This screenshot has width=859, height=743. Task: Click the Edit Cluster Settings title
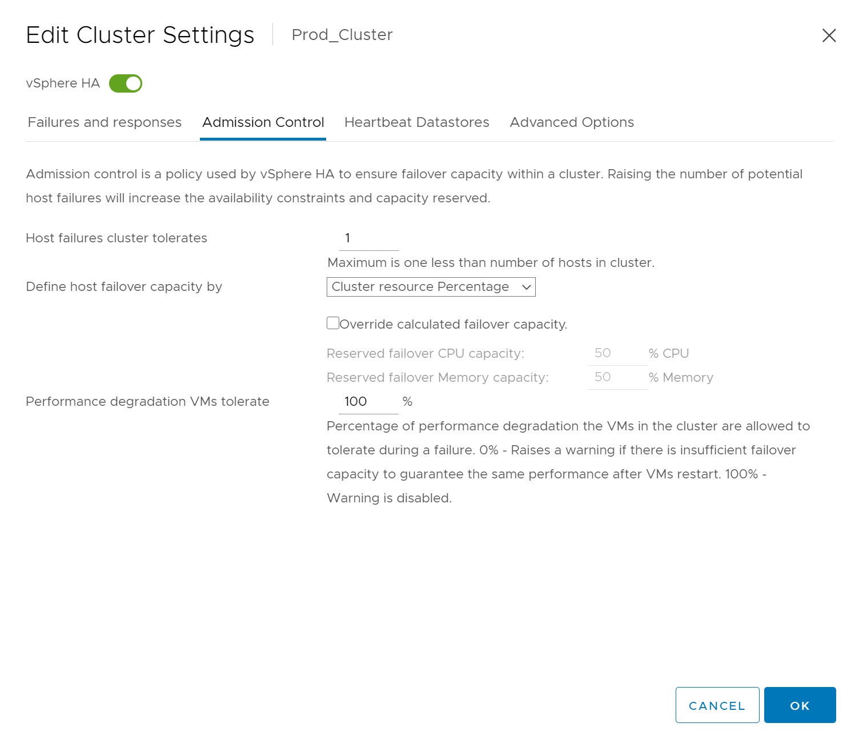coord(140,35)
